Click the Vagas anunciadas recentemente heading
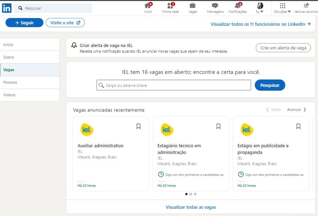Viewport: 318px width, 216px height. point(109,110)
